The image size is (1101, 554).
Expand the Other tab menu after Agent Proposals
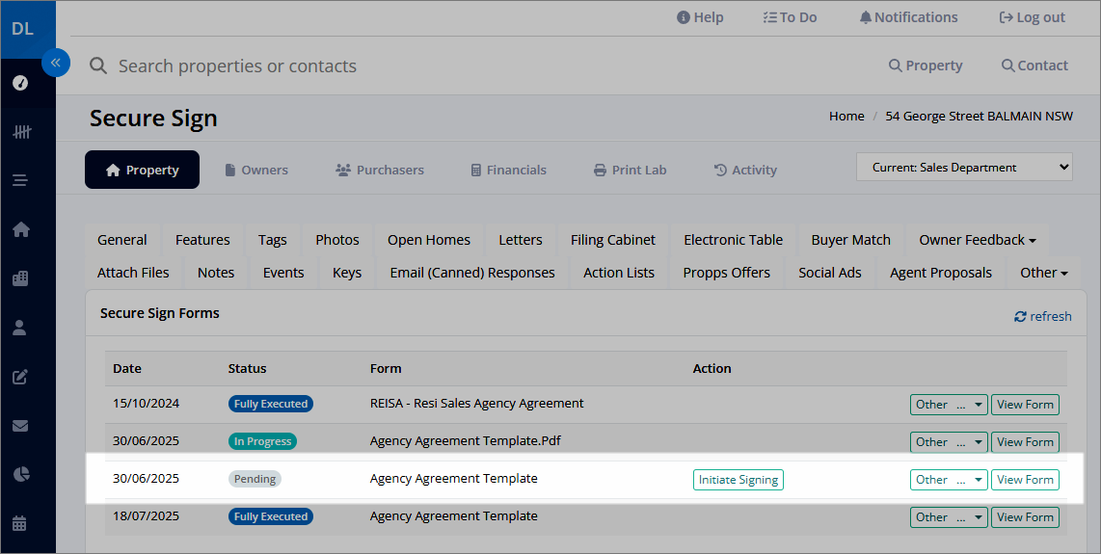pyautogui.click(x=1044, y=273)
